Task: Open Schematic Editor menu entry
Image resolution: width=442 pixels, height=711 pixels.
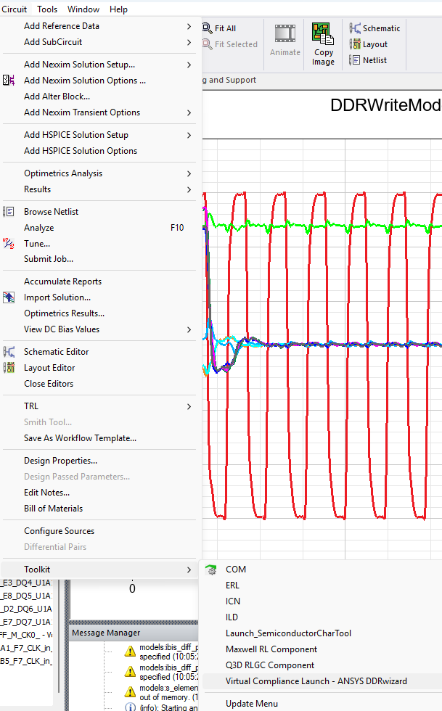Action: (x=57, y=352)
